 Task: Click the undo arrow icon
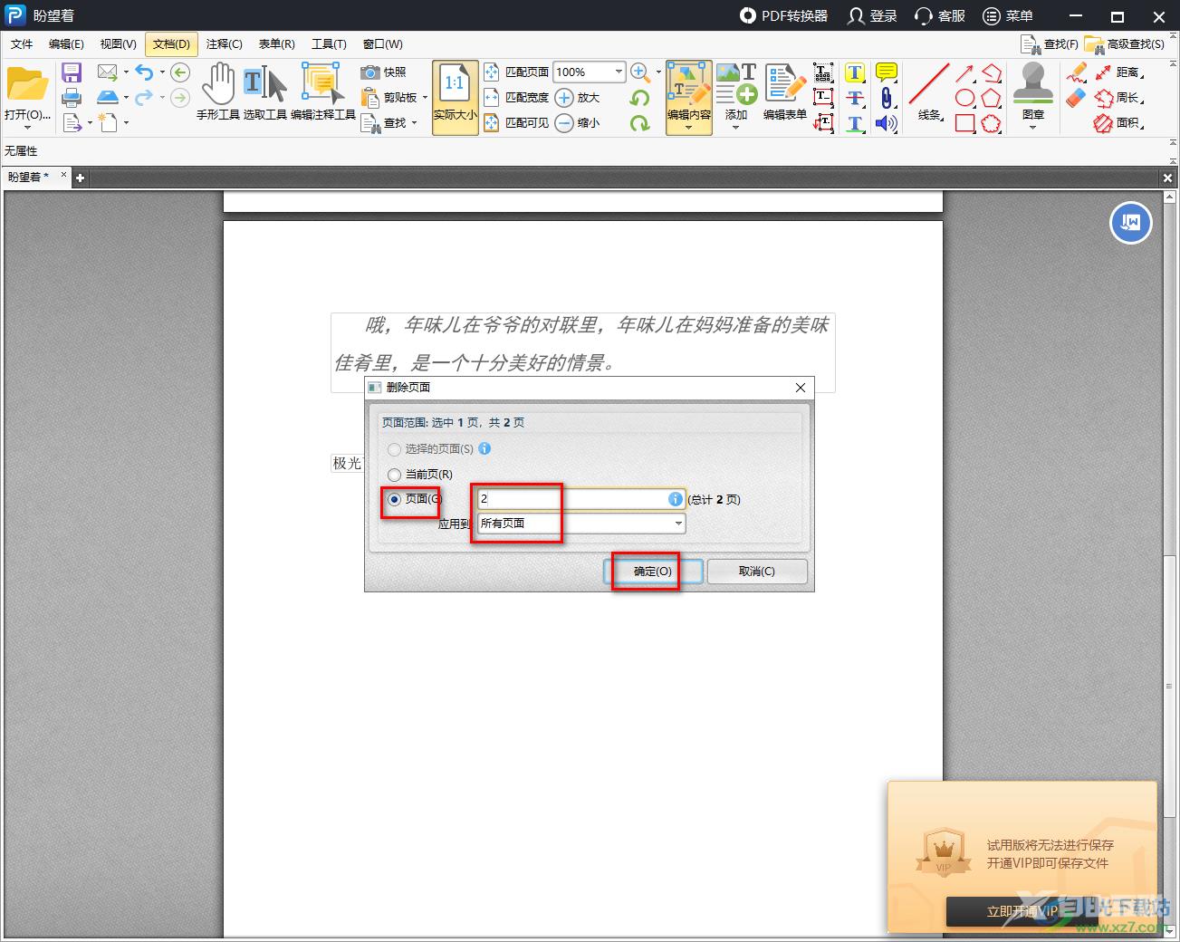coord(144,72)
